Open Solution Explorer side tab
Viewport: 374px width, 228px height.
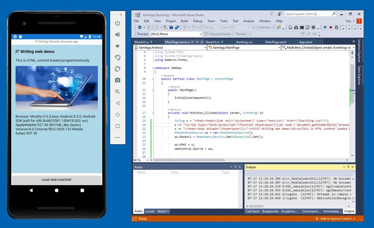click(x=359, y=51)
